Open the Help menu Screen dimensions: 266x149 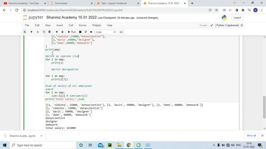pyautogui.click(x=110, y=25)
